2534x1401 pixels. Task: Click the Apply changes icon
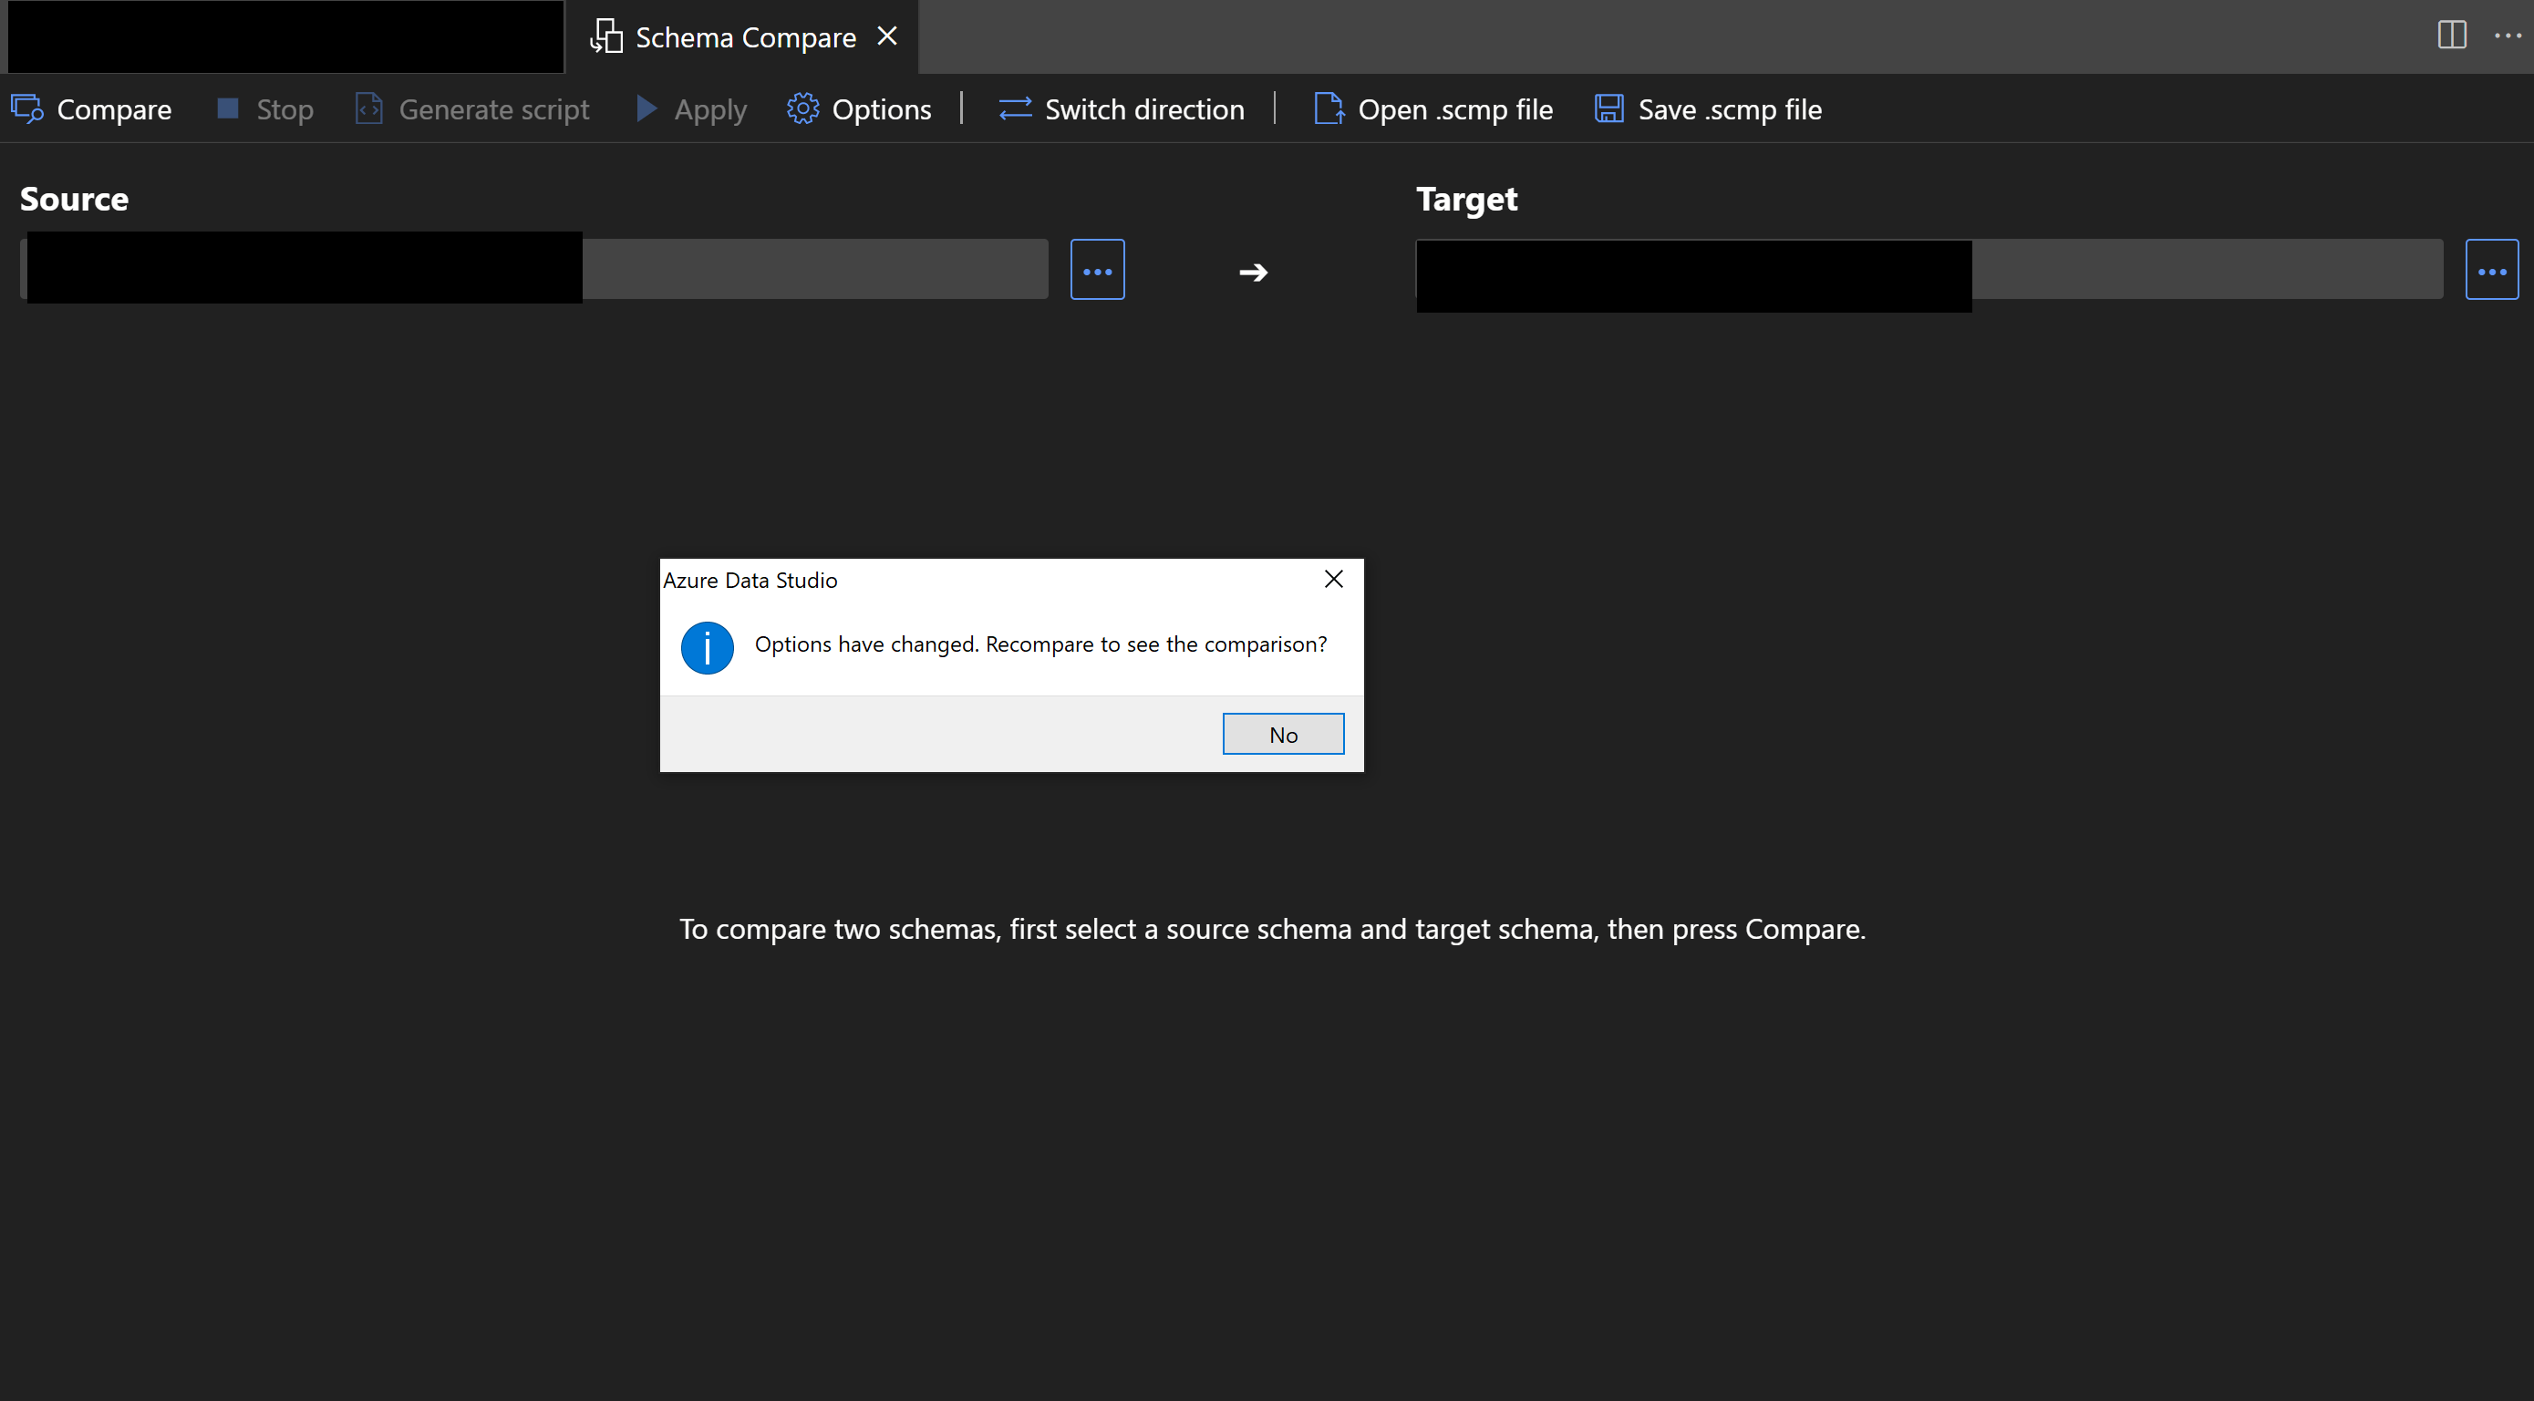point(646,109)
